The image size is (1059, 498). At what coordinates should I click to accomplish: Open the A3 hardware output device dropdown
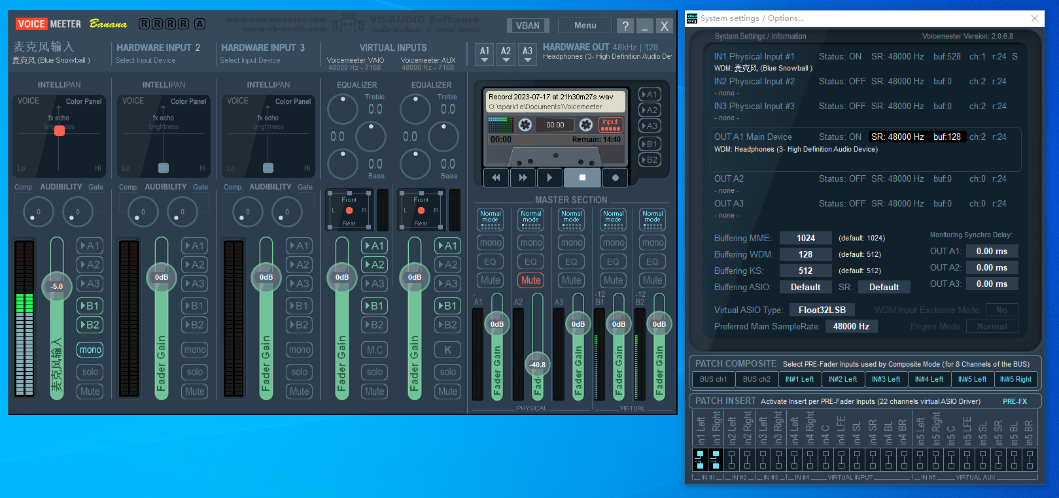(x=527, y=54)
